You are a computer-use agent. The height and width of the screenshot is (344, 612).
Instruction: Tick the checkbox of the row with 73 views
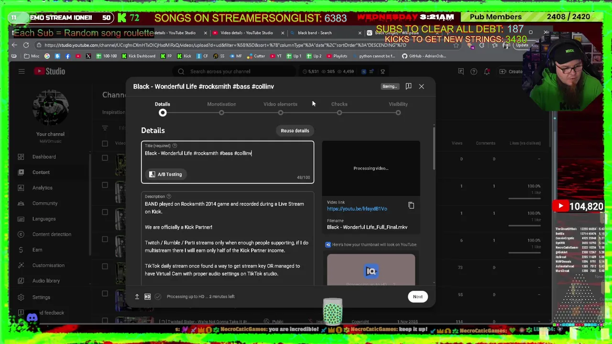[x=105, y=267]
